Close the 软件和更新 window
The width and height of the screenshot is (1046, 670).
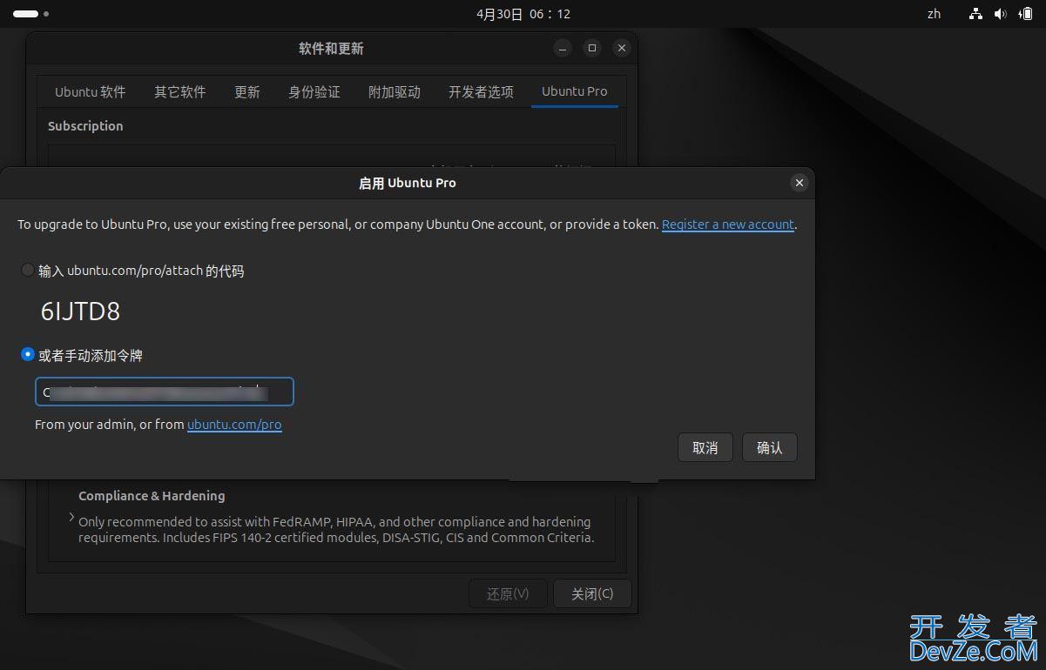click(621, 48)
